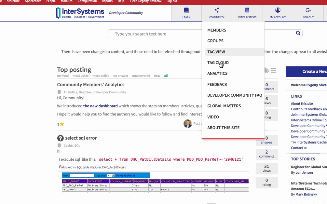
Task: Click the author avatar photo
Action: [187, 124]
